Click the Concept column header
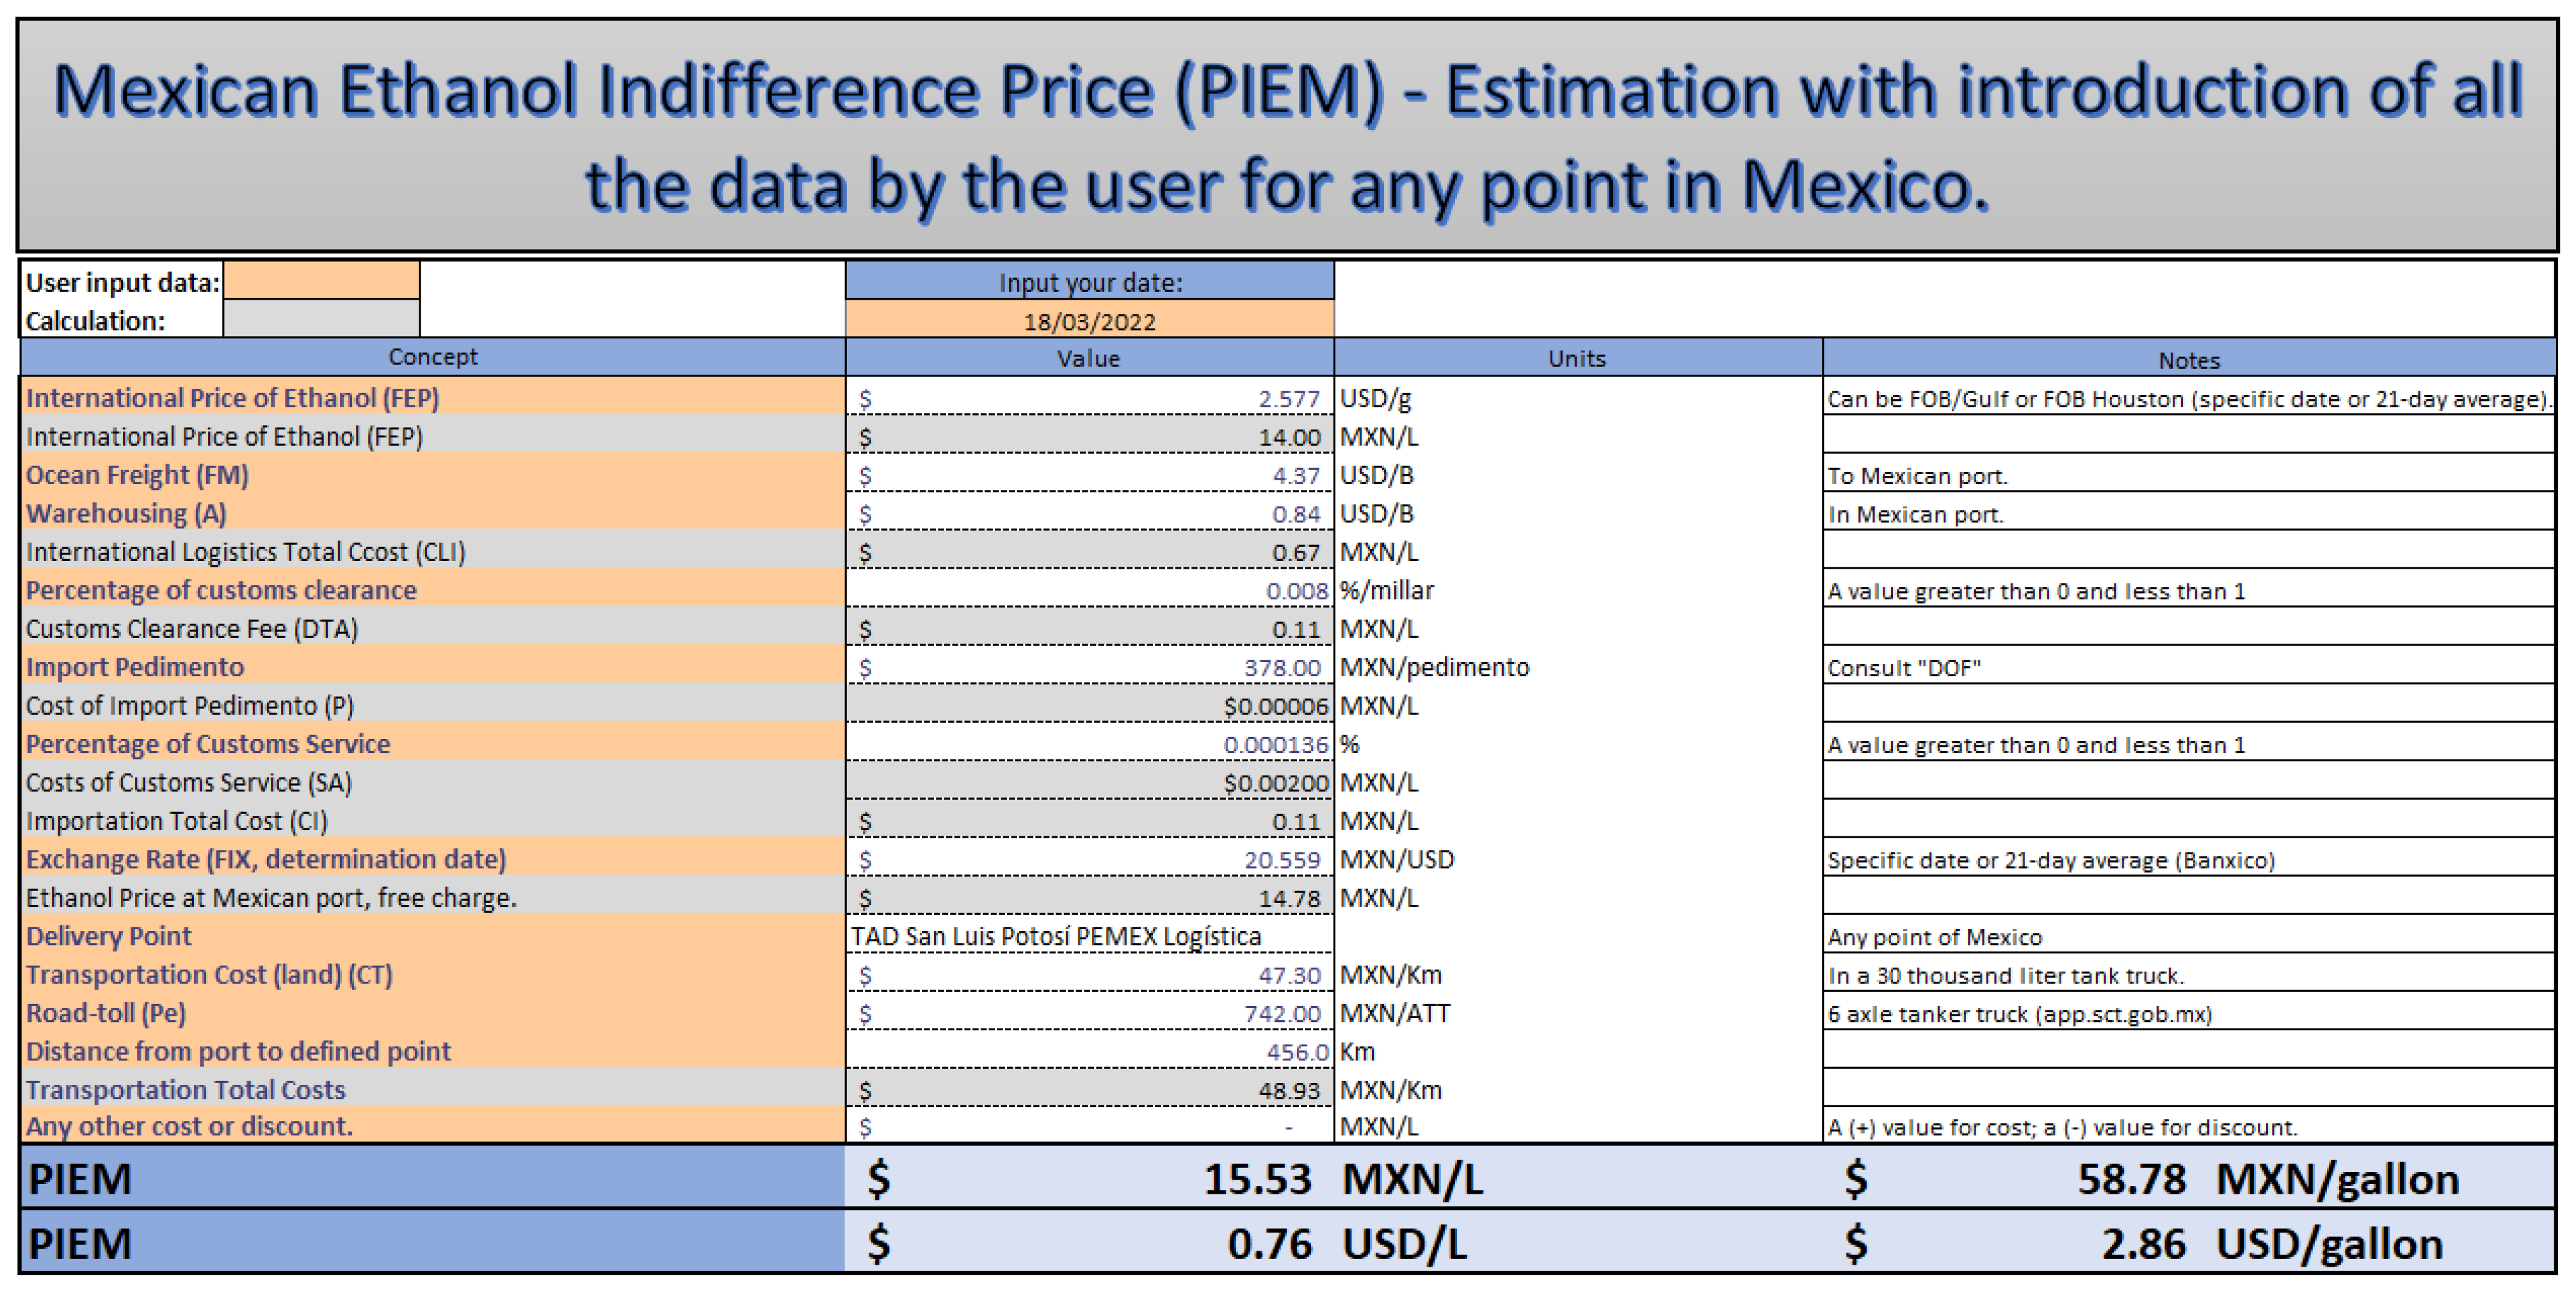2576x1291 pixels. 432,357
